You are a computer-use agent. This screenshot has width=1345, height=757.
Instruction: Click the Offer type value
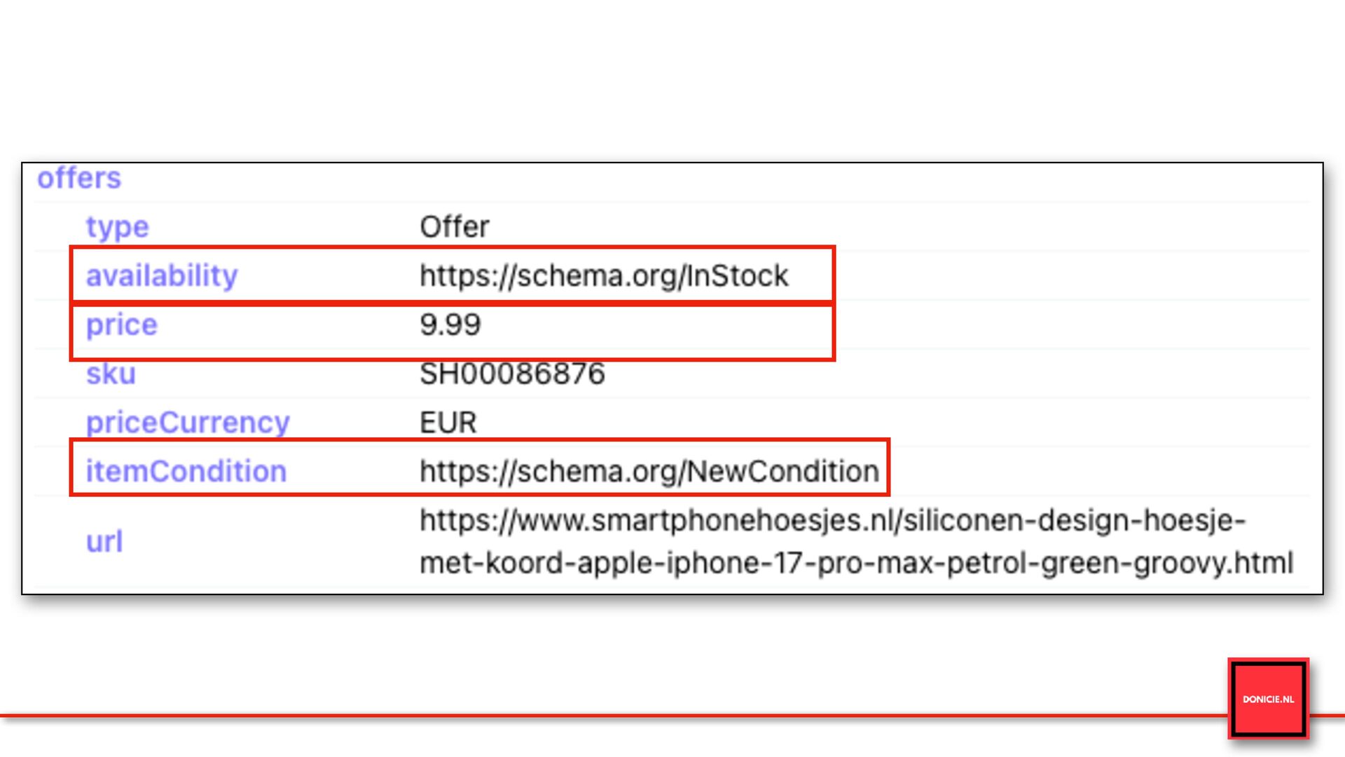point(454,227)
